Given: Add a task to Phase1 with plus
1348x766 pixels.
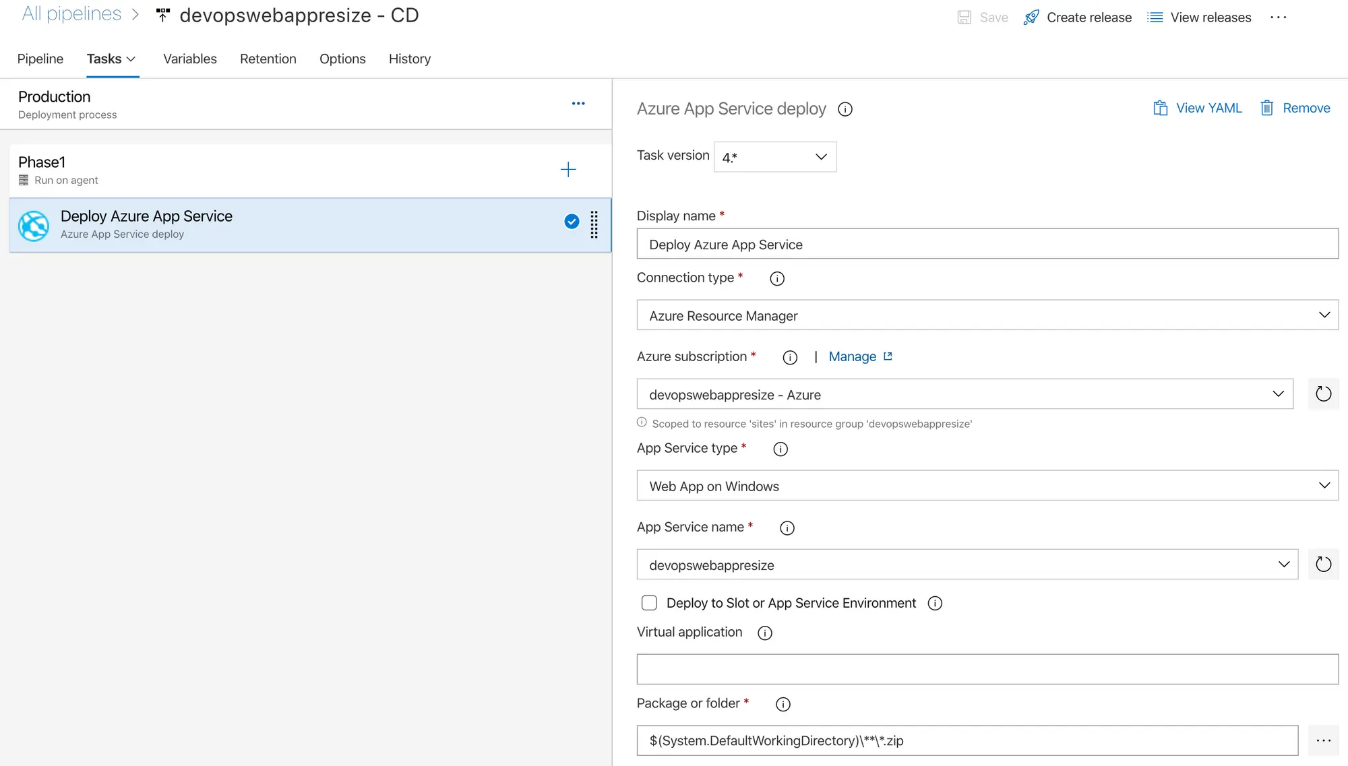Looking at the screenshot, I should (568, 169).
